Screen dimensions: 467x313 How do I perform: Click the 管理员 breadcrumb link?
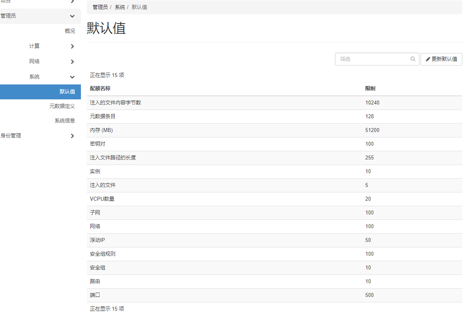pyautogui.click(x=100, y=7)
